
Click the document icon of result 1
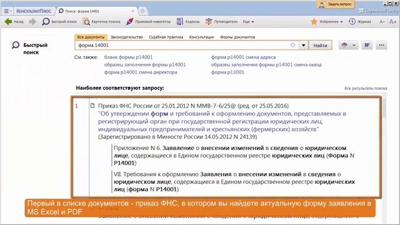(x=92, y=106)
